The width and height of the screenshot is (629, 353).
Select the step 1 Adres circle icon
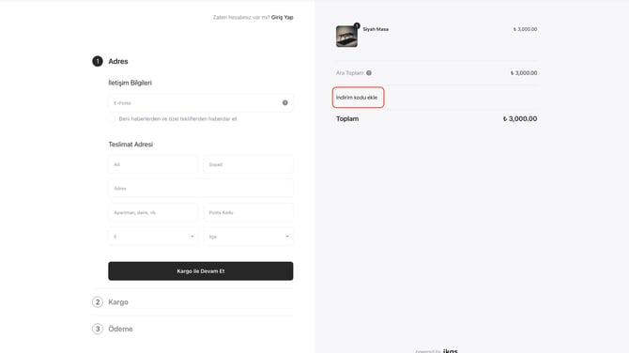tap(98, 61)
